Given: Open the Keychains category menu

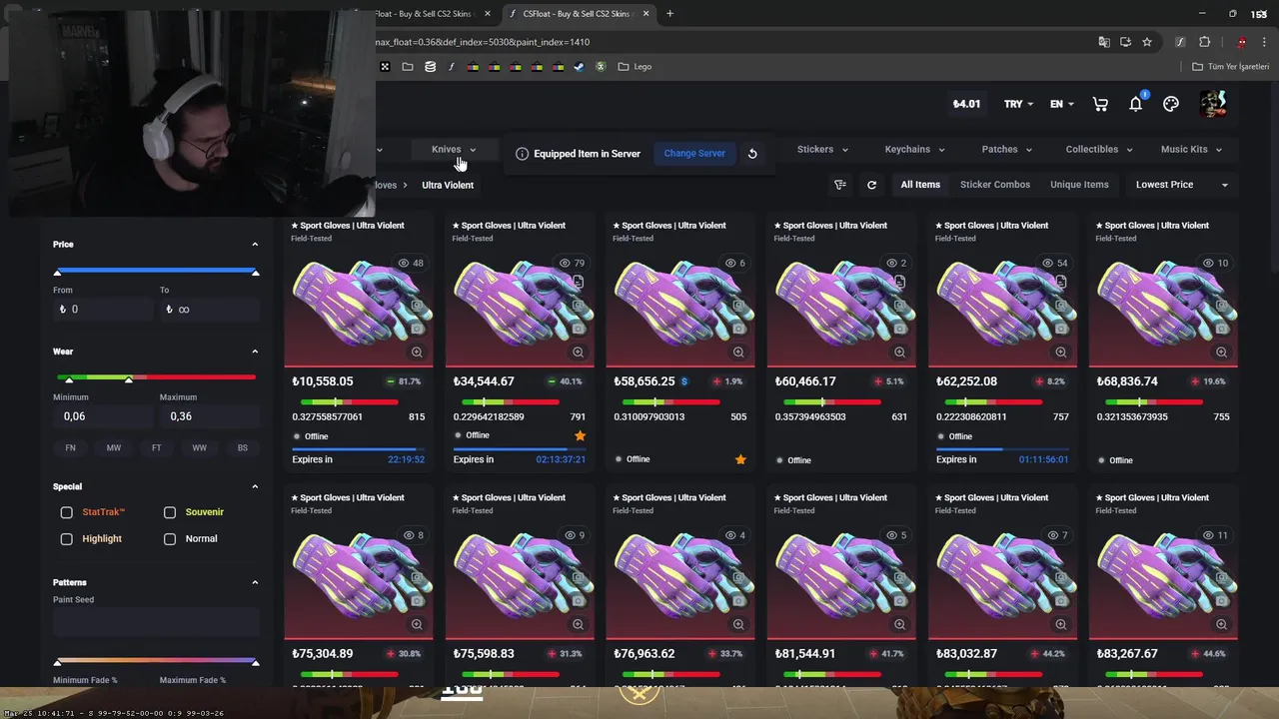Looking at the screenshot, I should coord(914,150).
